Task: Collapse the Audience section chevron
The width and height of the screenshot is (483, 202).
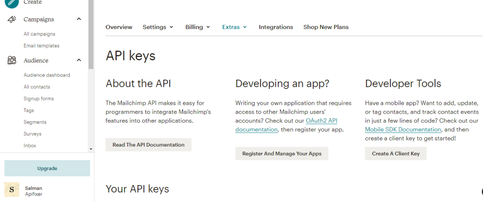Action: tap(79, 61)
